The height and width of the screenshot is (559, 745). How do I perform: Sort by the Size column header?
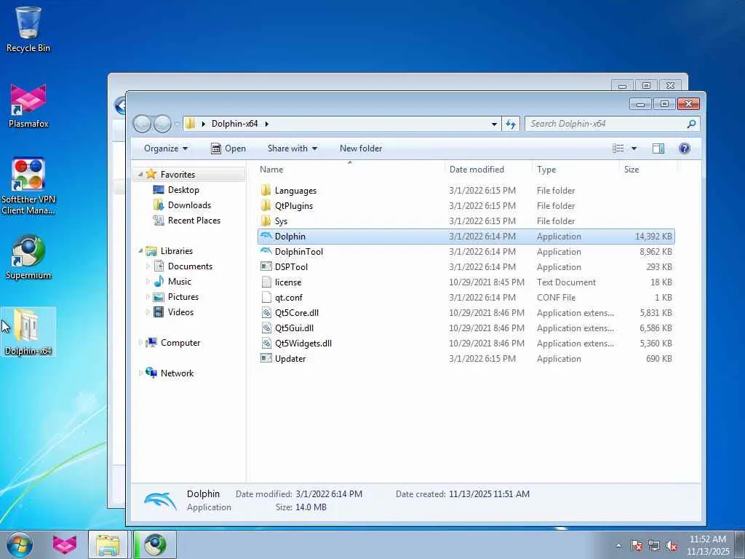(648, 169)
